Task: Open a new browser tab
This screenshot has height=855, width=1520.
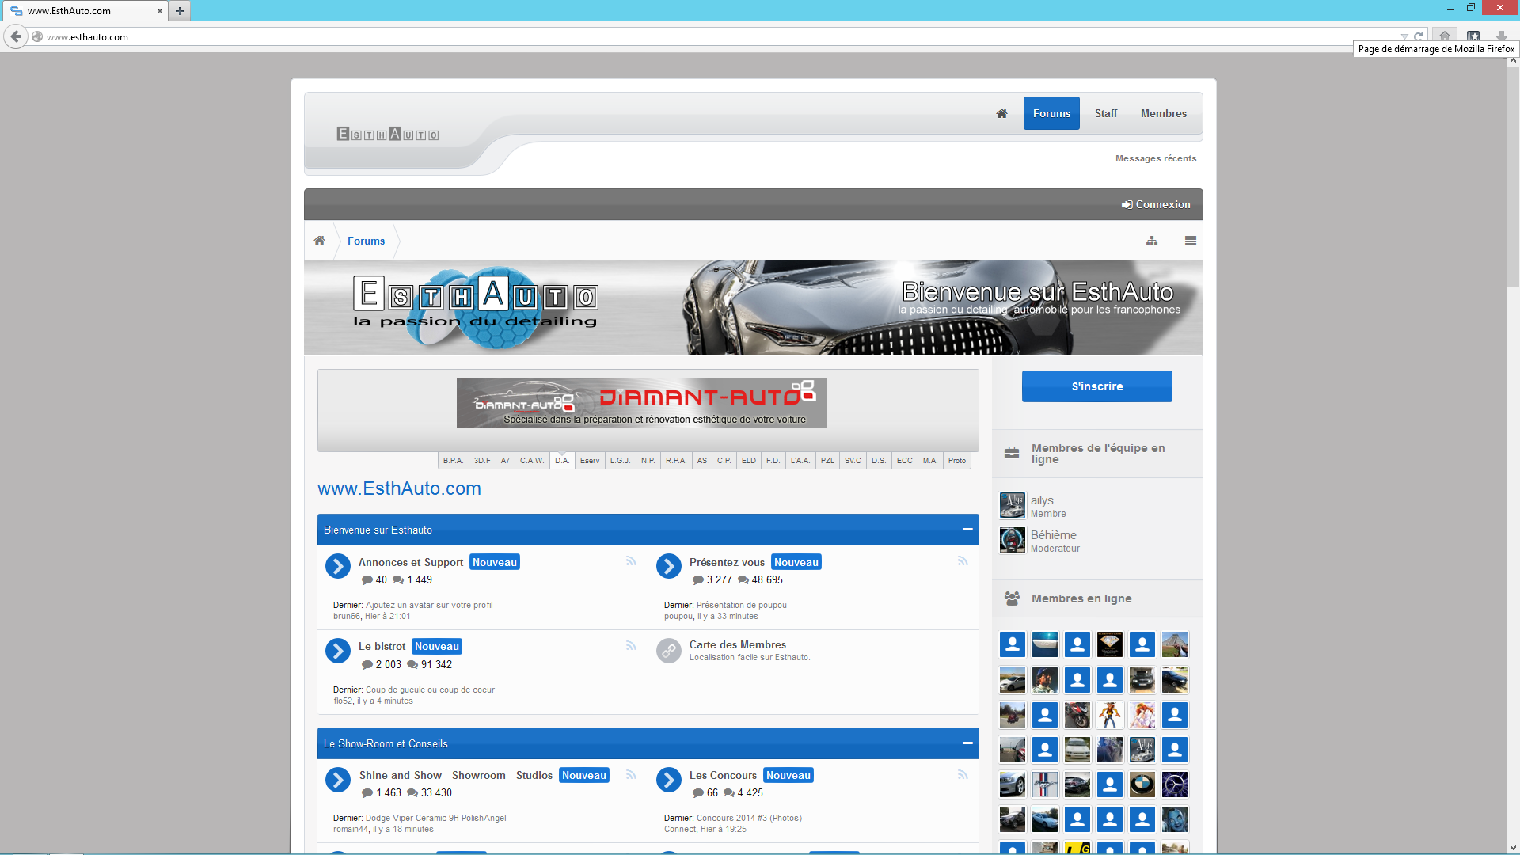Action: point(180,11)
